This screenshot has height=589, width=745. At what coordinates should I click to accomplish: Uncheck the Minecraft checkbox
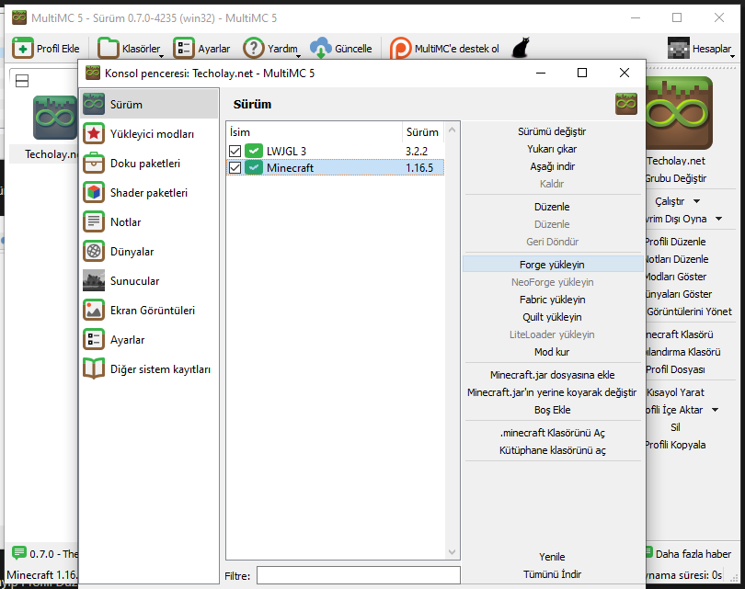pos(235,167)
